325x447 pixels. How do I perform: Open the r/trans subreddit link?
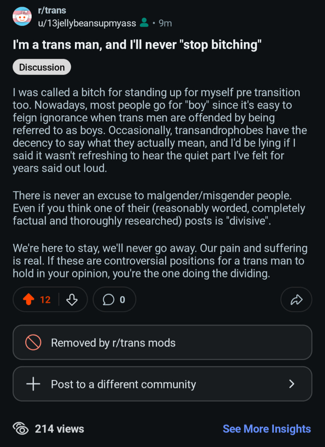pos(52,11)
